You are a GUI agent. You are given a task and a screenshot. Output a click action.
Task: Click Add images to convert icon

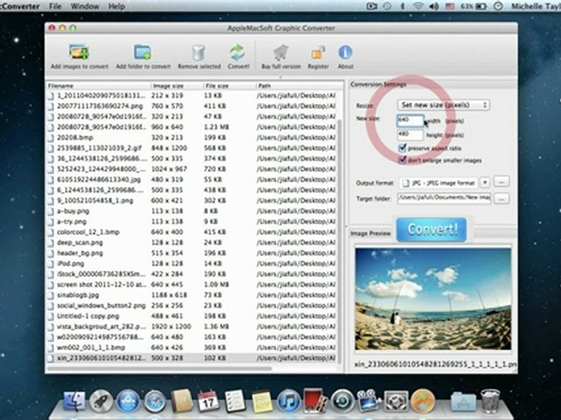coord(79,52)
